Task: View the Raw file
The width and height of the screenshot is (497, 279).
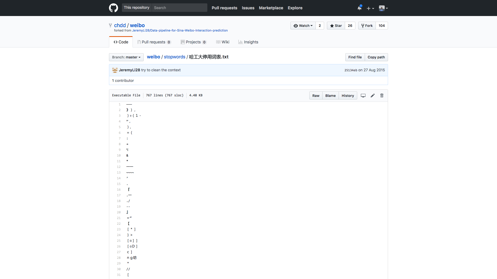Action: coord(316,96)
